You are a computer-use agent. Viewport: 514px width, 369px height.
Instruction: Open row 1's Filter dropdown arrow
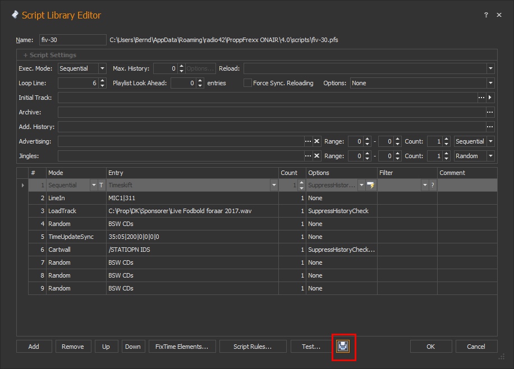click(425, 185)
